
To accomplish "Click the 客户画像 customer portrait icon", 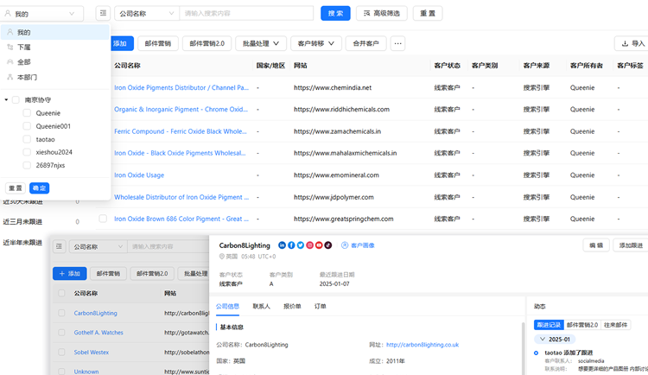I will [345, 245].
